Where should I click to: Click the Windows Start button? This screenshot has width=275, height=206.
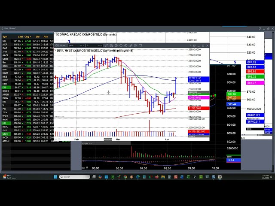pos(55,177)
